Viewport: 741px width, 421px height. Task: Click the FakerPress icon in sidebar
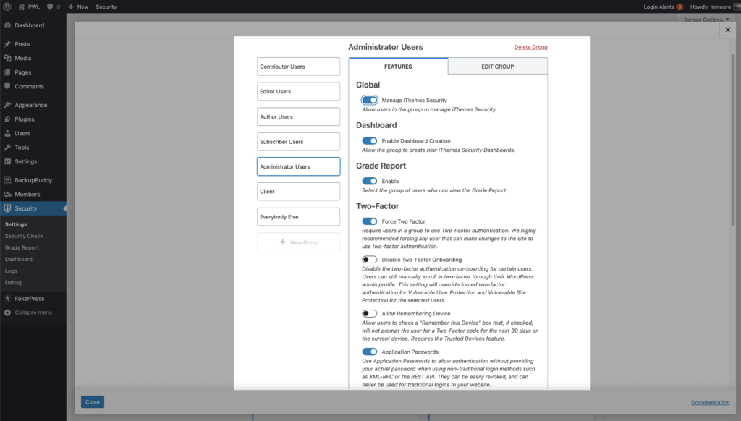pyautogui.click(x=7, y=299)
